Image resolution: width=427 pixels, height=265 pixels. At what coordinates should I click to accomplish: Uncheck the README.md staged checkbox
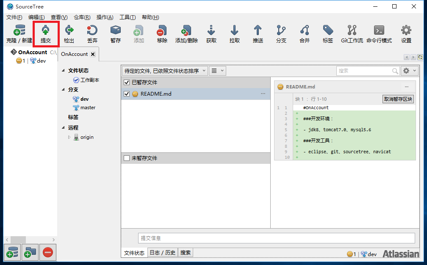pyautogui.click(x=127, y=94)
